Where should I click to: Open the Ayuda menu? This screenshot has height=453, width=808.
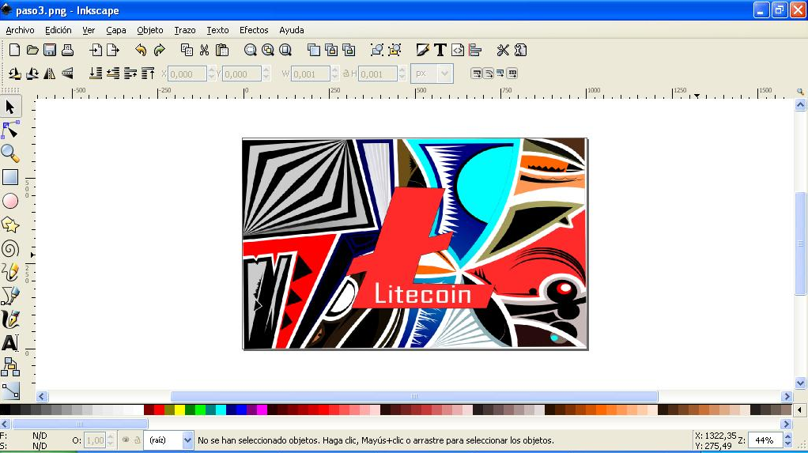291,30
